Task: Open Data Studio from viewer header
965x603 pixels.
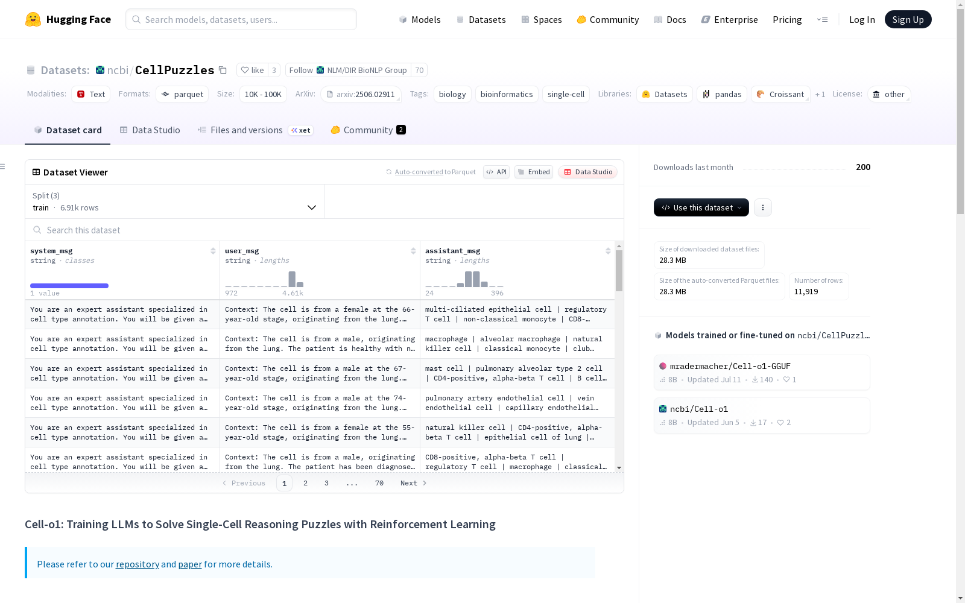Action: (588, 172)
